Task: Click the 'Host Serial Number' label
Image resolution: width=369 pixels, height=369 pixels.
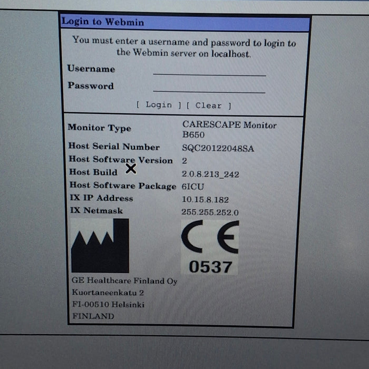Action: [114, 147]
